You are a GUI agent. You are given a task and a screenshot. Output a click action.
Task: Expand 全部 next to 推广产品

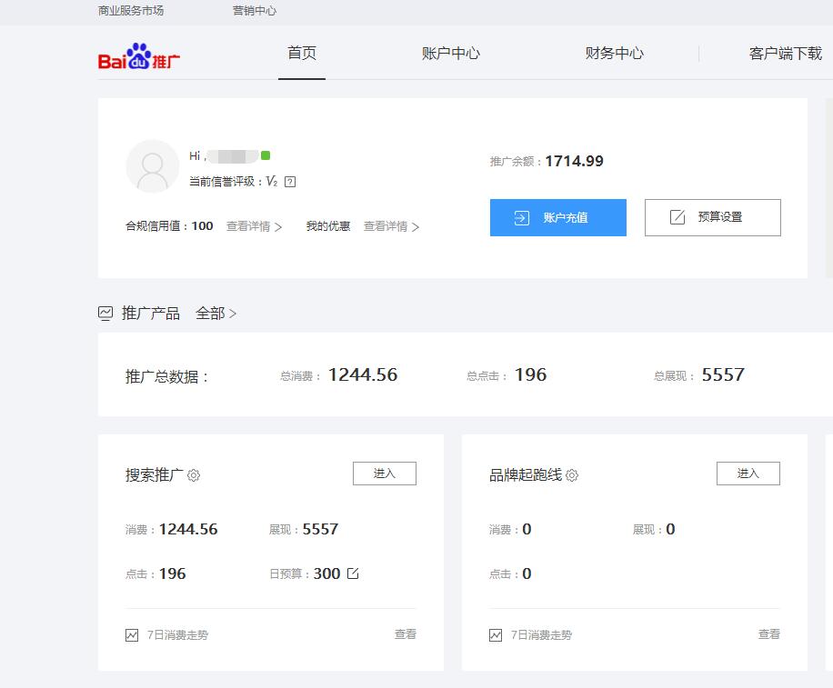click(x=211, y=313)
